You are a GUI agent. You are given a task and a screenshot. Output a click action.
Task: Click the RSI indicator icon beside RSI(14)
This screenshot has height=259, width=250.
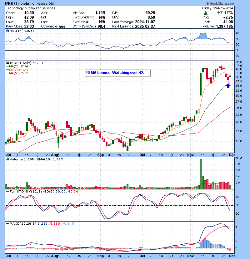click(x=7, y=31)
